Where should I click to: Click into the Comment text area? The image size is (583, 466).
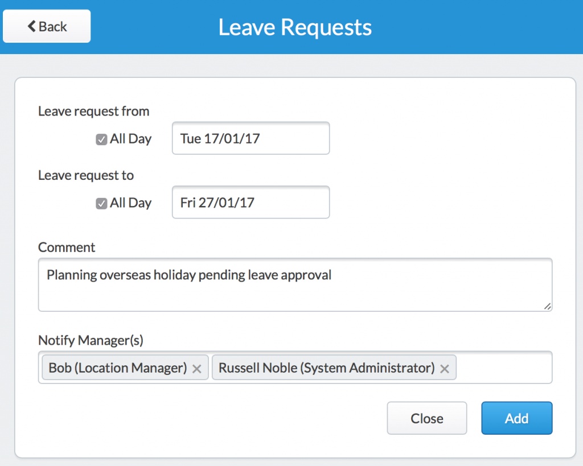click(x=295, y=291)
